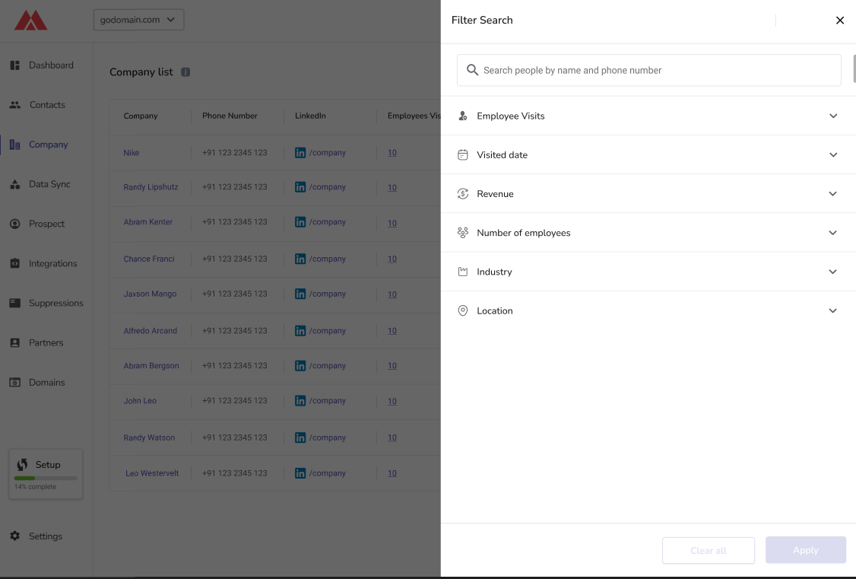Click LinkedIn icon in Nike row
Viewport: 856px width, 579px height.
[x=300, y=153]
